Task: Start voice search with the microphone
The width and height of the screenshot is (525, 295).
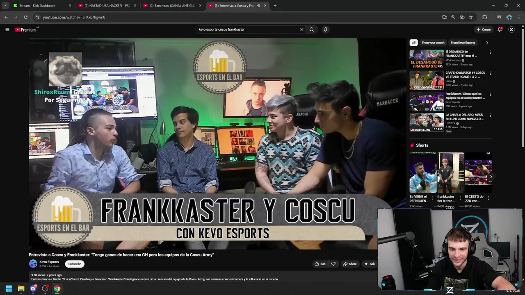Action: coord(326,29)
